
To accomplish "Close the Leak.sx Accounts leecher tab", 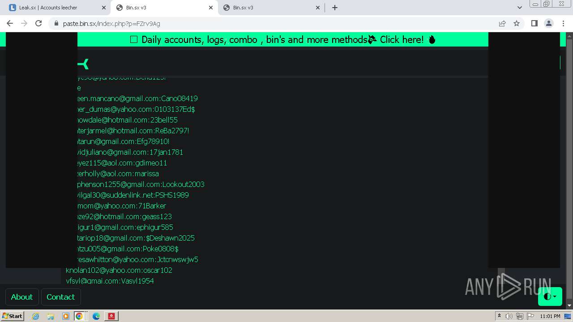I will point(104,8).
